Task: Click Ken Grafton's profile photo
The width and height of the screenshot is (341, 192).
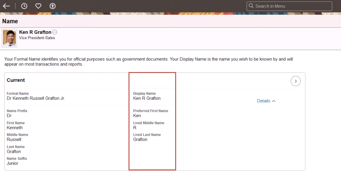Action: 9,38
